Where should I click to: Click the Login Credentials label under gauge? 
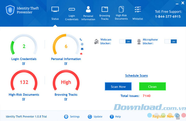(24, 59)
